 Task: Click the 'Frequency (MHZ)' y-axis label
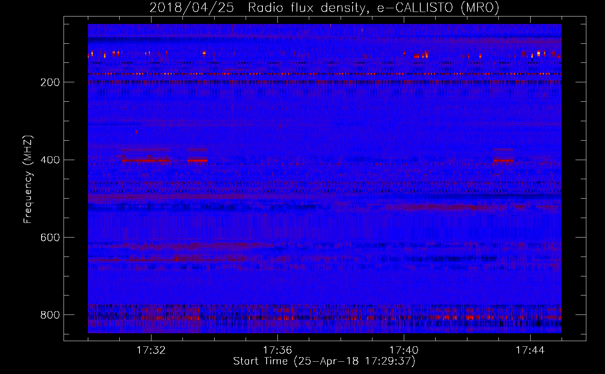tap(28, 179)
